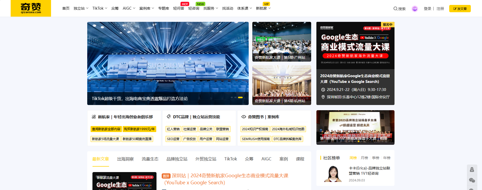The width and height of the screenshot is (482, 190).
Task: Switch to the 外贸独立站 tab
Action: (x=206, y=159)
